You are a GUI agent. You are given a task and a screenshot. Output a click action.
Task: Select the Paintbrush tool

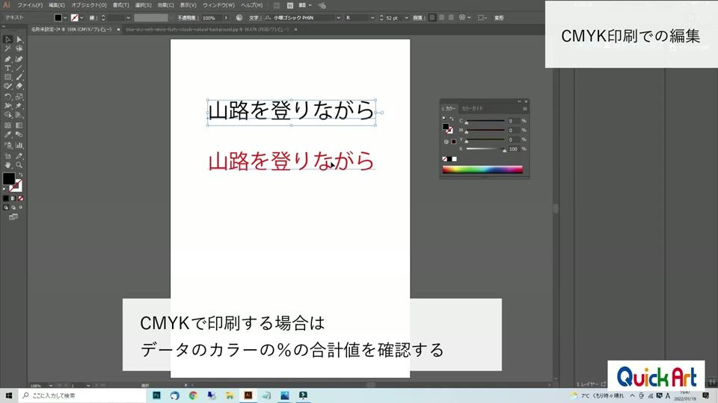19,77
